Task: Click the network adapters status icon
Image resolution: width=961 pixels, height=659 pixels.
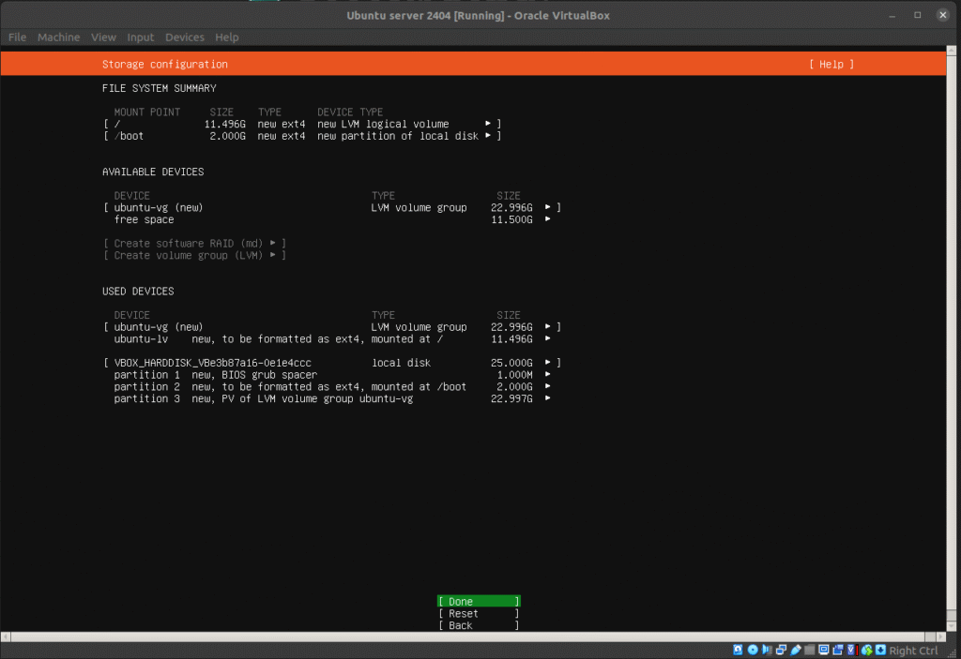Action: 781,650
